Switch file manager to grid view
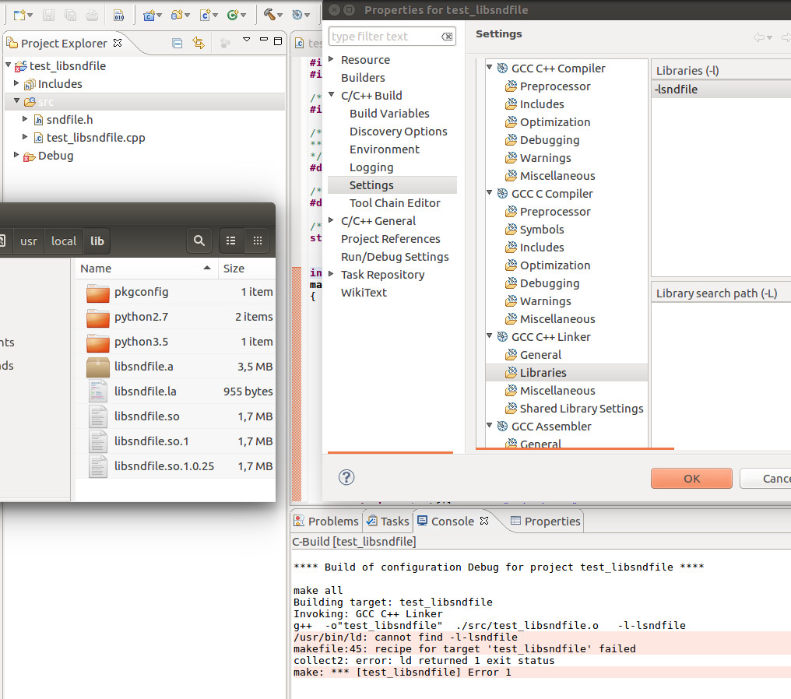 tap(257, 241)
